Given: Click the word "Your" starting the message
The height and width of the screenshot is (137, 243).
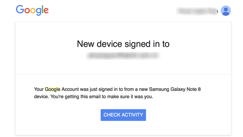Looking at the screenshot, I should click(x=39, y=89).
